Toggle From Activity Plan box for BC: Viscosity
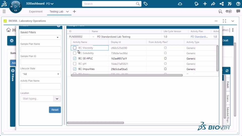The image size is (242, 136). (165, 48)
